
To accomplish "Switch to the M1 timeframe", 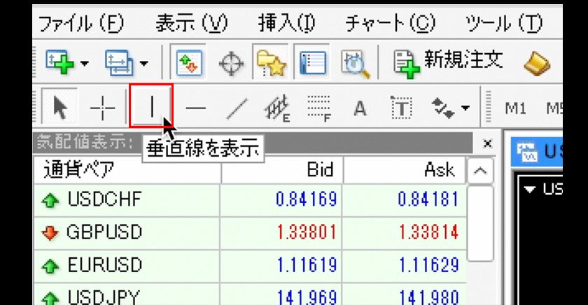I will click(515, 108).
